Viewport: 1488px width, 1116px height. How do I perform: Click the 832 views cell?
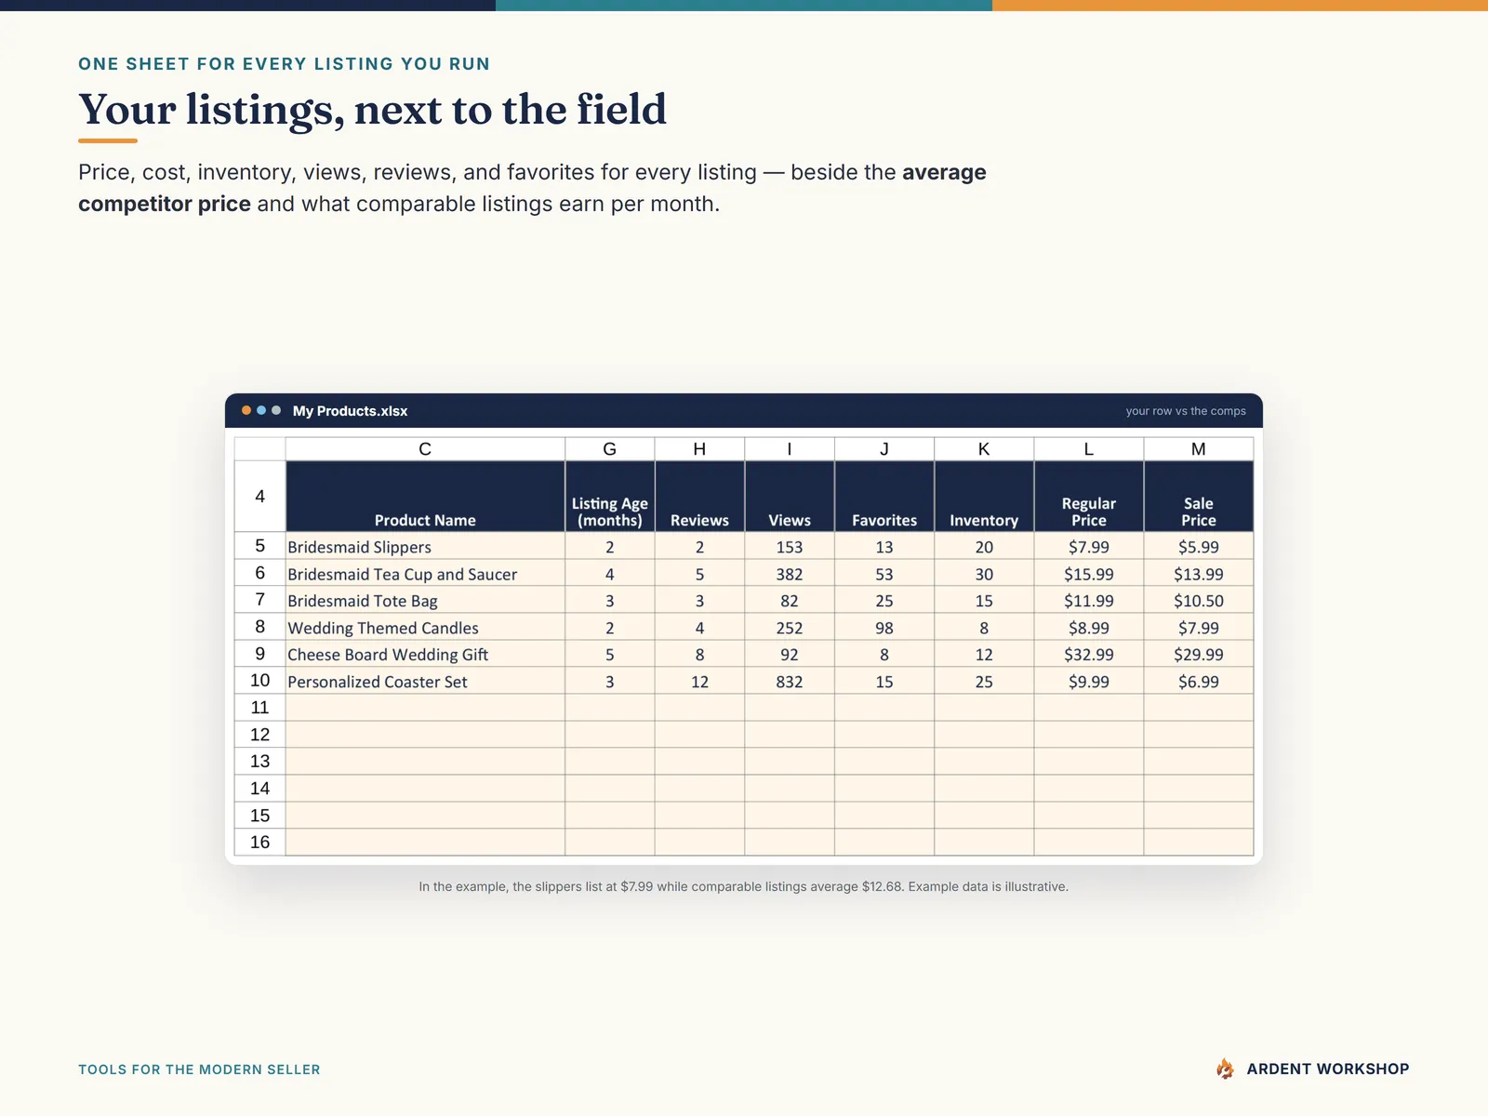(x=790, y=682)
